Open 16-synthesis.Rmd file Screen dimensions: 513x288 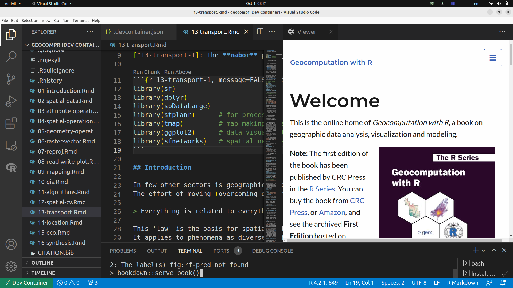(x=61, y=243)
